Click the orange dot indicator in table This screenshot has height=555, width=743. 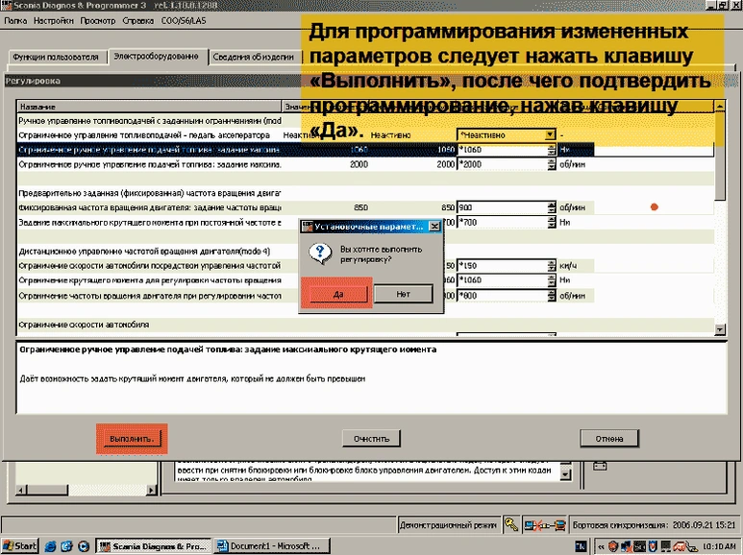[x=655, y=206]
